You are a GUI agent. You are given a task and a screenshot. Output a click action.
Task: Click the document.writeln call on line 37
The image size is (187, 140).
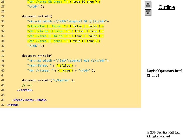(37, 56)
